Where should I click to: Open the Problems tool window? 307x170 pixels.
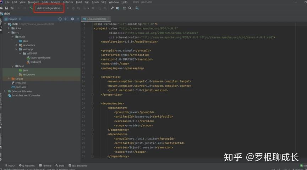(27, 165)
